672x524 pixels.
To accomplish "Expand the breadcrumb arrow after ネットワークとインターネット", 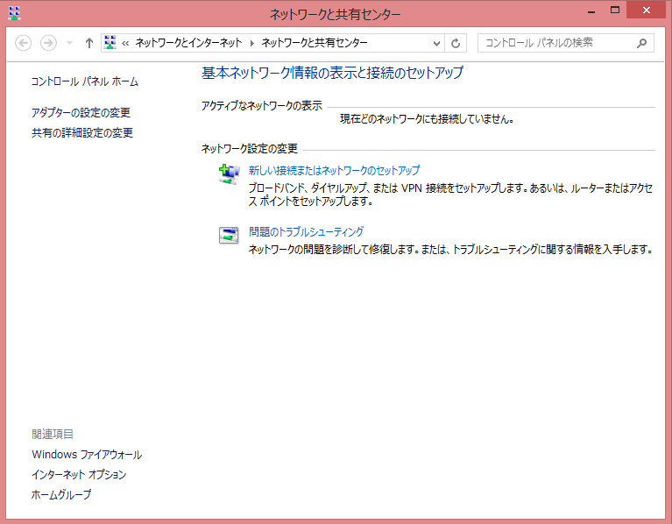I will point(252,43).
